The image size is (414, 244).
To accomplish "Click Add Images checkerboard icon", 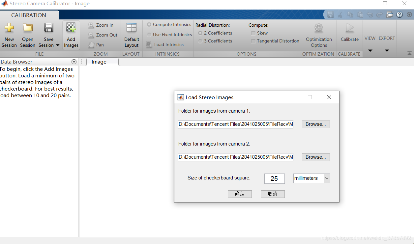I will (x=71, y=28).
